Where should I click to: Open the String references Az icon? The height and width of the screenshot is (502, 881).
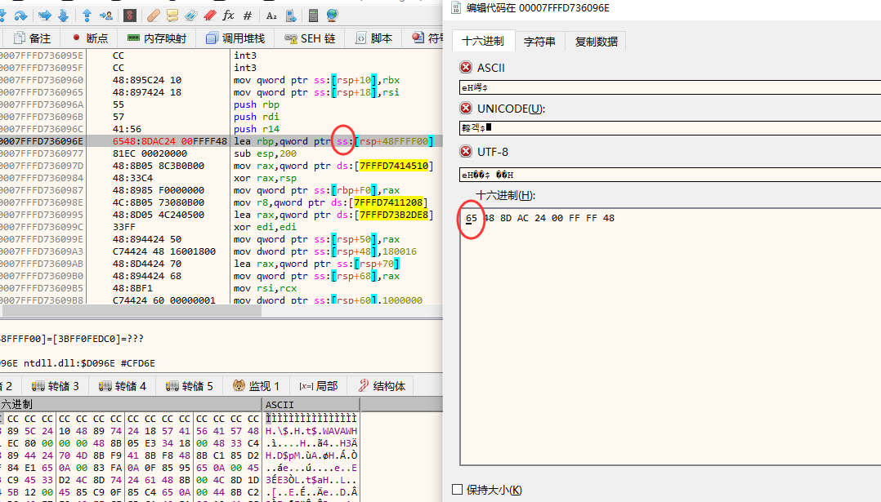click(271, 16)
